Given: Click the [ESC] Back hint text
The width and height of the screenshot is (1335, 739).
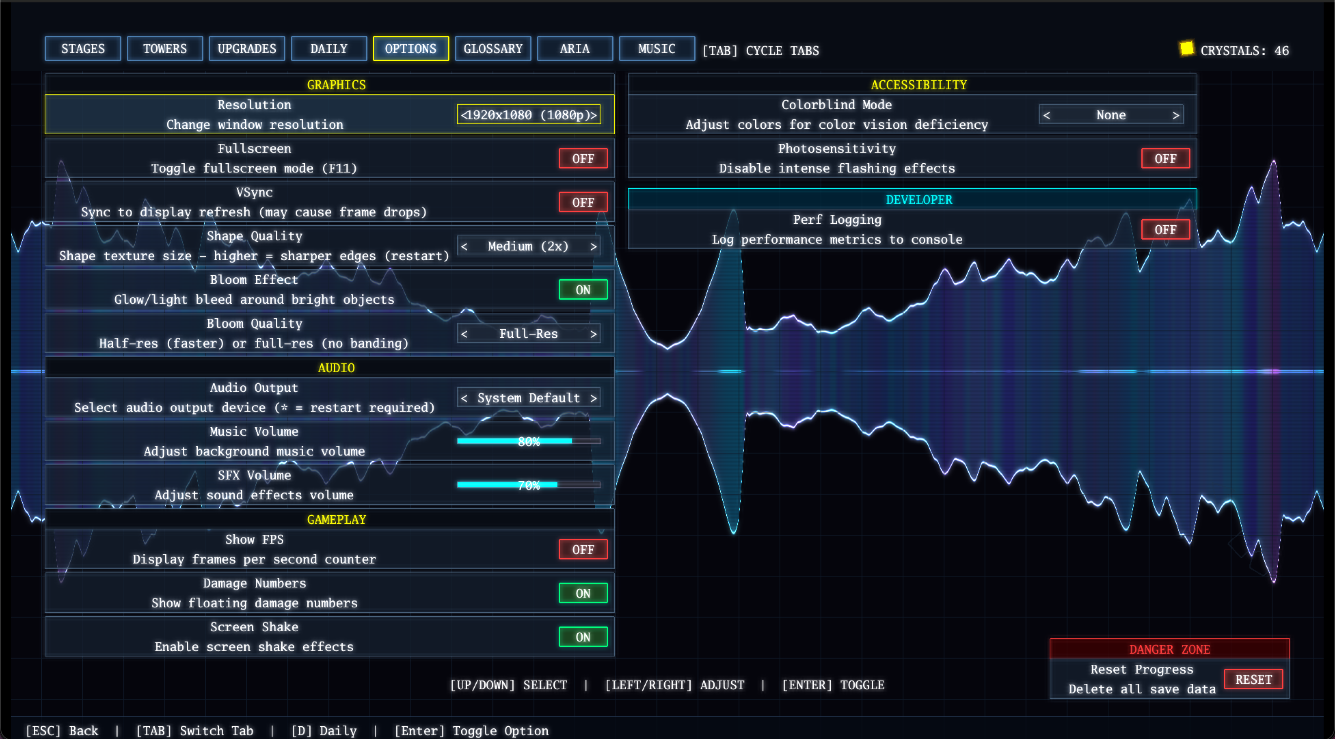Looking at the screenshot, I should [x=62, y=731].
